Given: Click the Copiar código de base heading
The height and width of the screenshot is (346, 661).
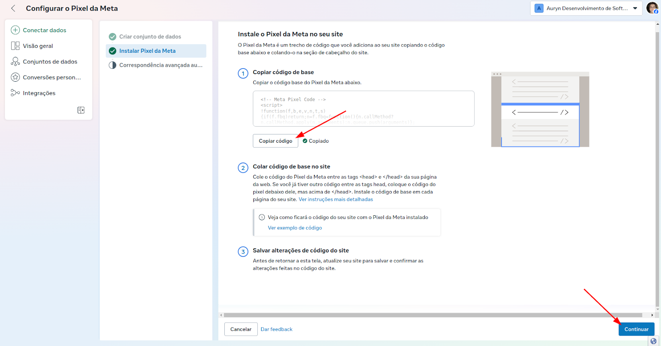Looking at the screenshot, I should pyautogui.click(x=283, y=72).
